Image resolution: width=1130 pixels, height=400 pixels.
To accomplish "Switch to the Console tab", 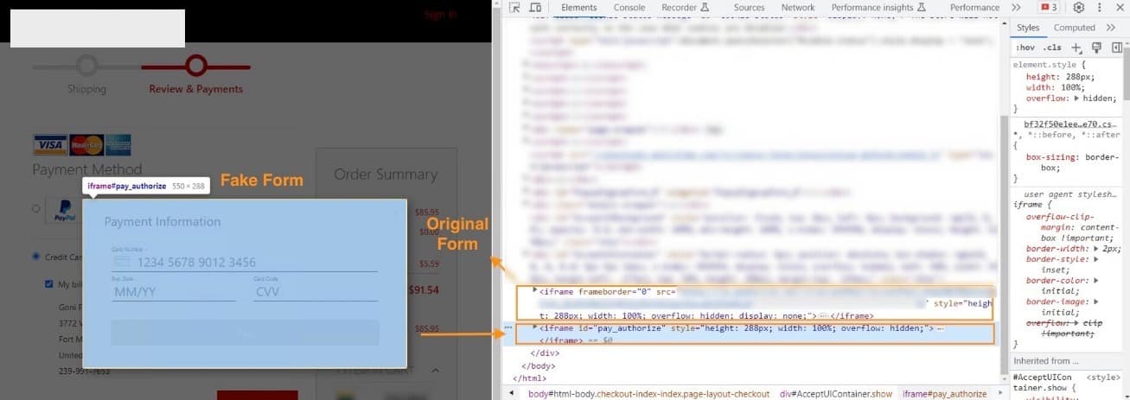I will click(629, 8).
